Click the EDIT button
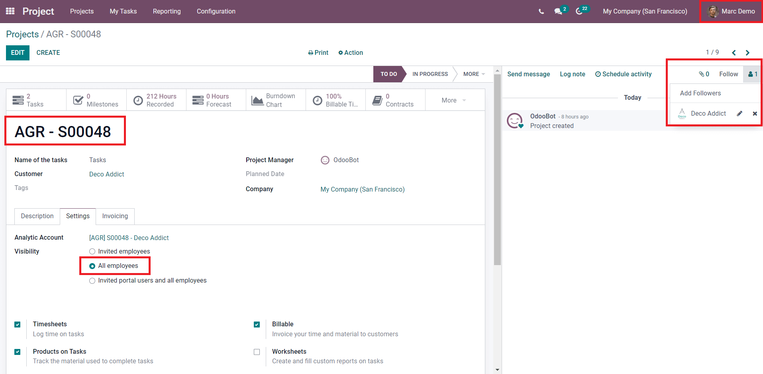The width and height of the screenshot is (763, 374). [x=18, y=53]
